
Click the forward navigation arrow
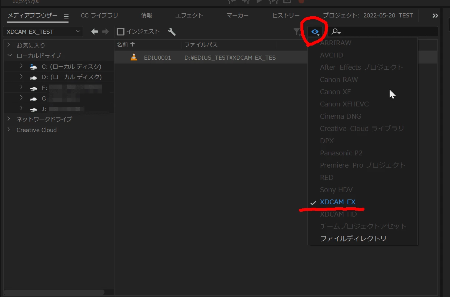coord(106,32)
